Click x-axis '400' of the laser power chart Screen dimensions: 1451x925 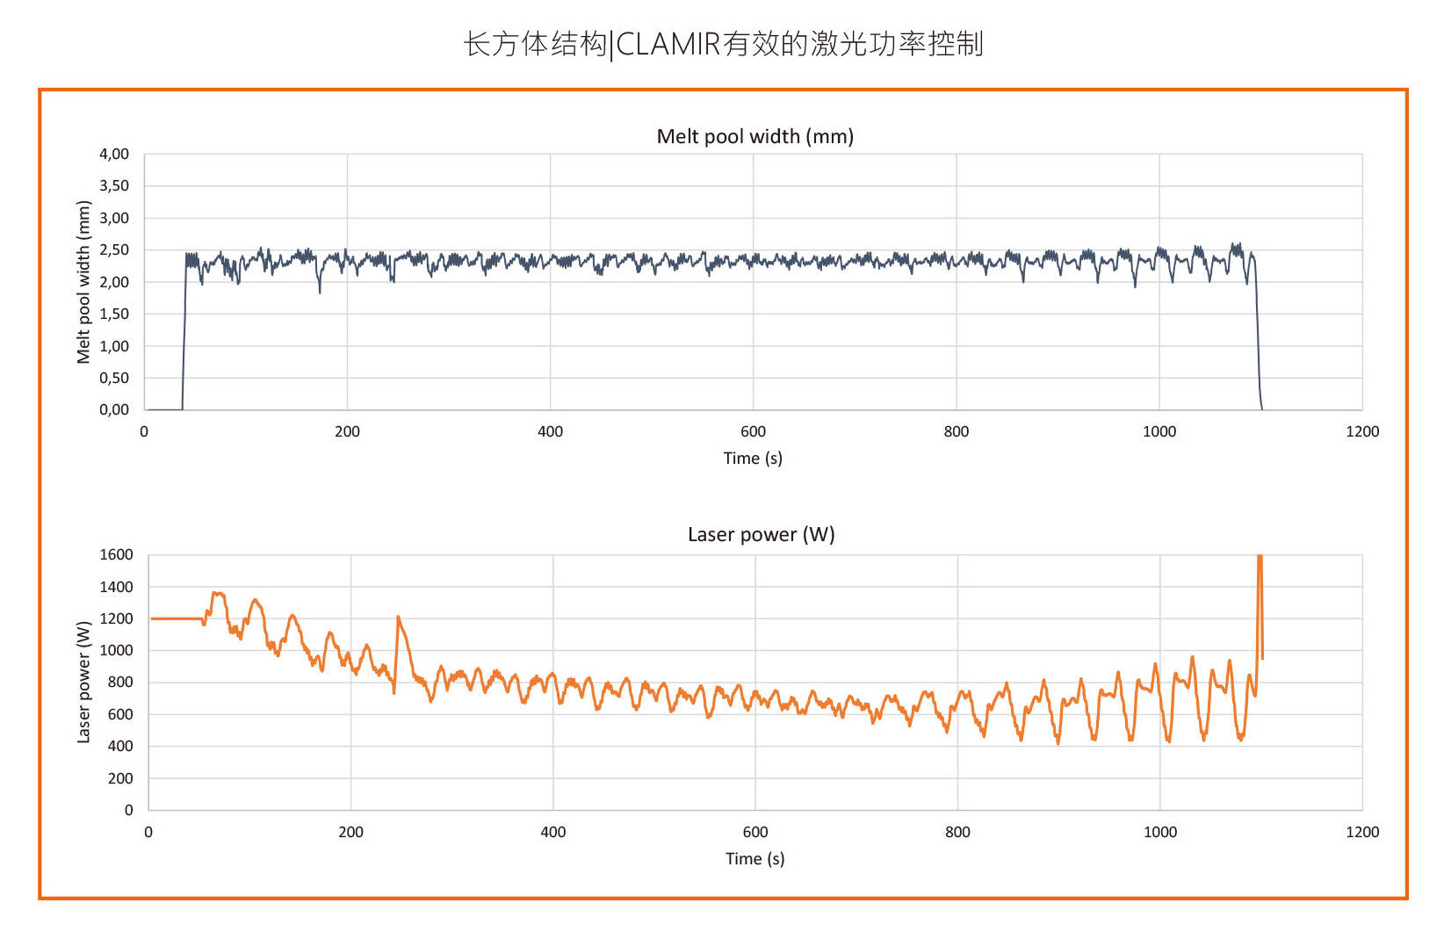pos(552,832)
